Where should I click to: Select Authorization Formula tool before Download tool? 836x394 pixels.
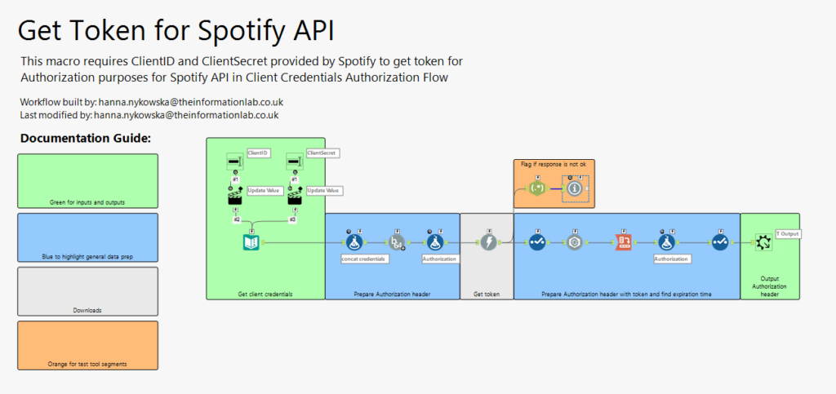click(435, 243)
